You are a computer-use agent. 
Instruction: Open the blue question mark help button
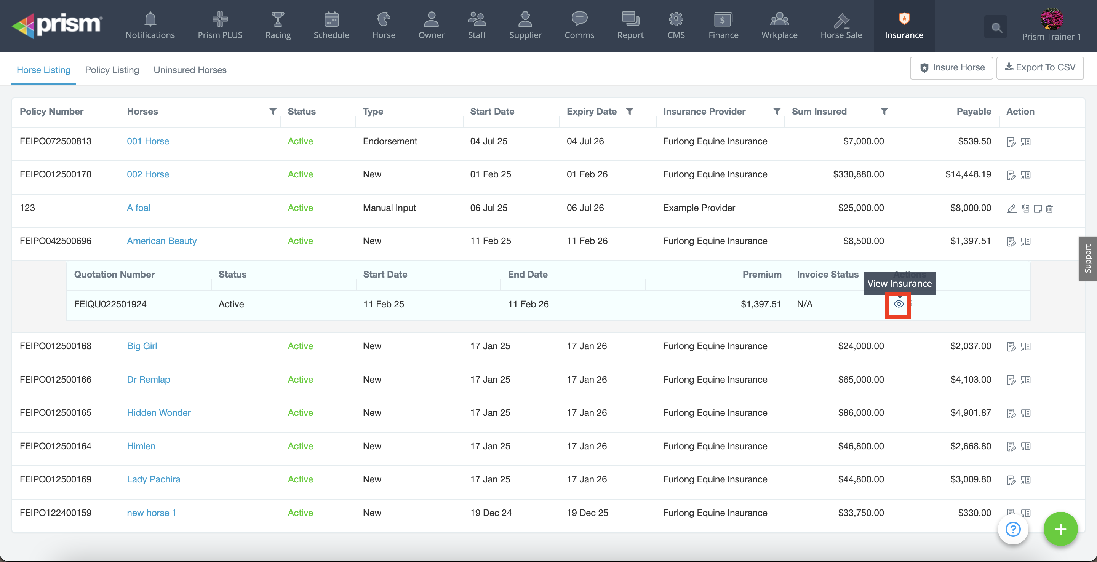point(1013,529)
